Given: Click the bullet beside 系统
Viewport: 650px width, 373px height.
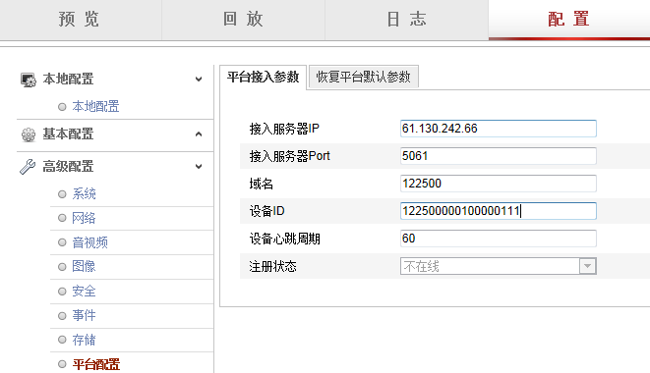Looking at the screenshot, I should [62, 194].
